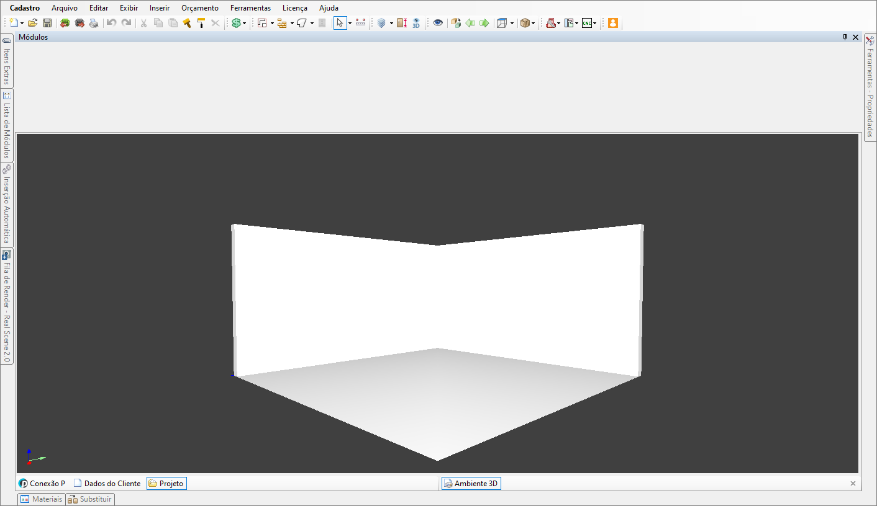This screenshot has height=506, width=877.
Task: Delete selection with the X icon
Action: 216,23
